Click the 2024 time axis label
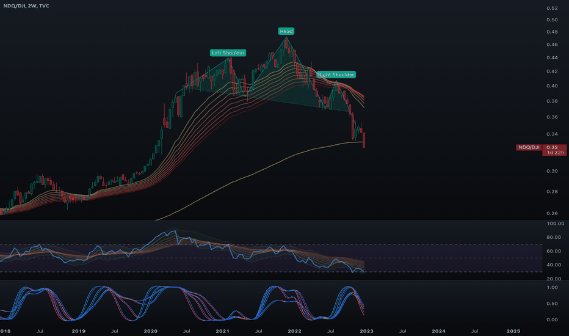The height and width of the screenshot is (336, 569). (439, 331)
